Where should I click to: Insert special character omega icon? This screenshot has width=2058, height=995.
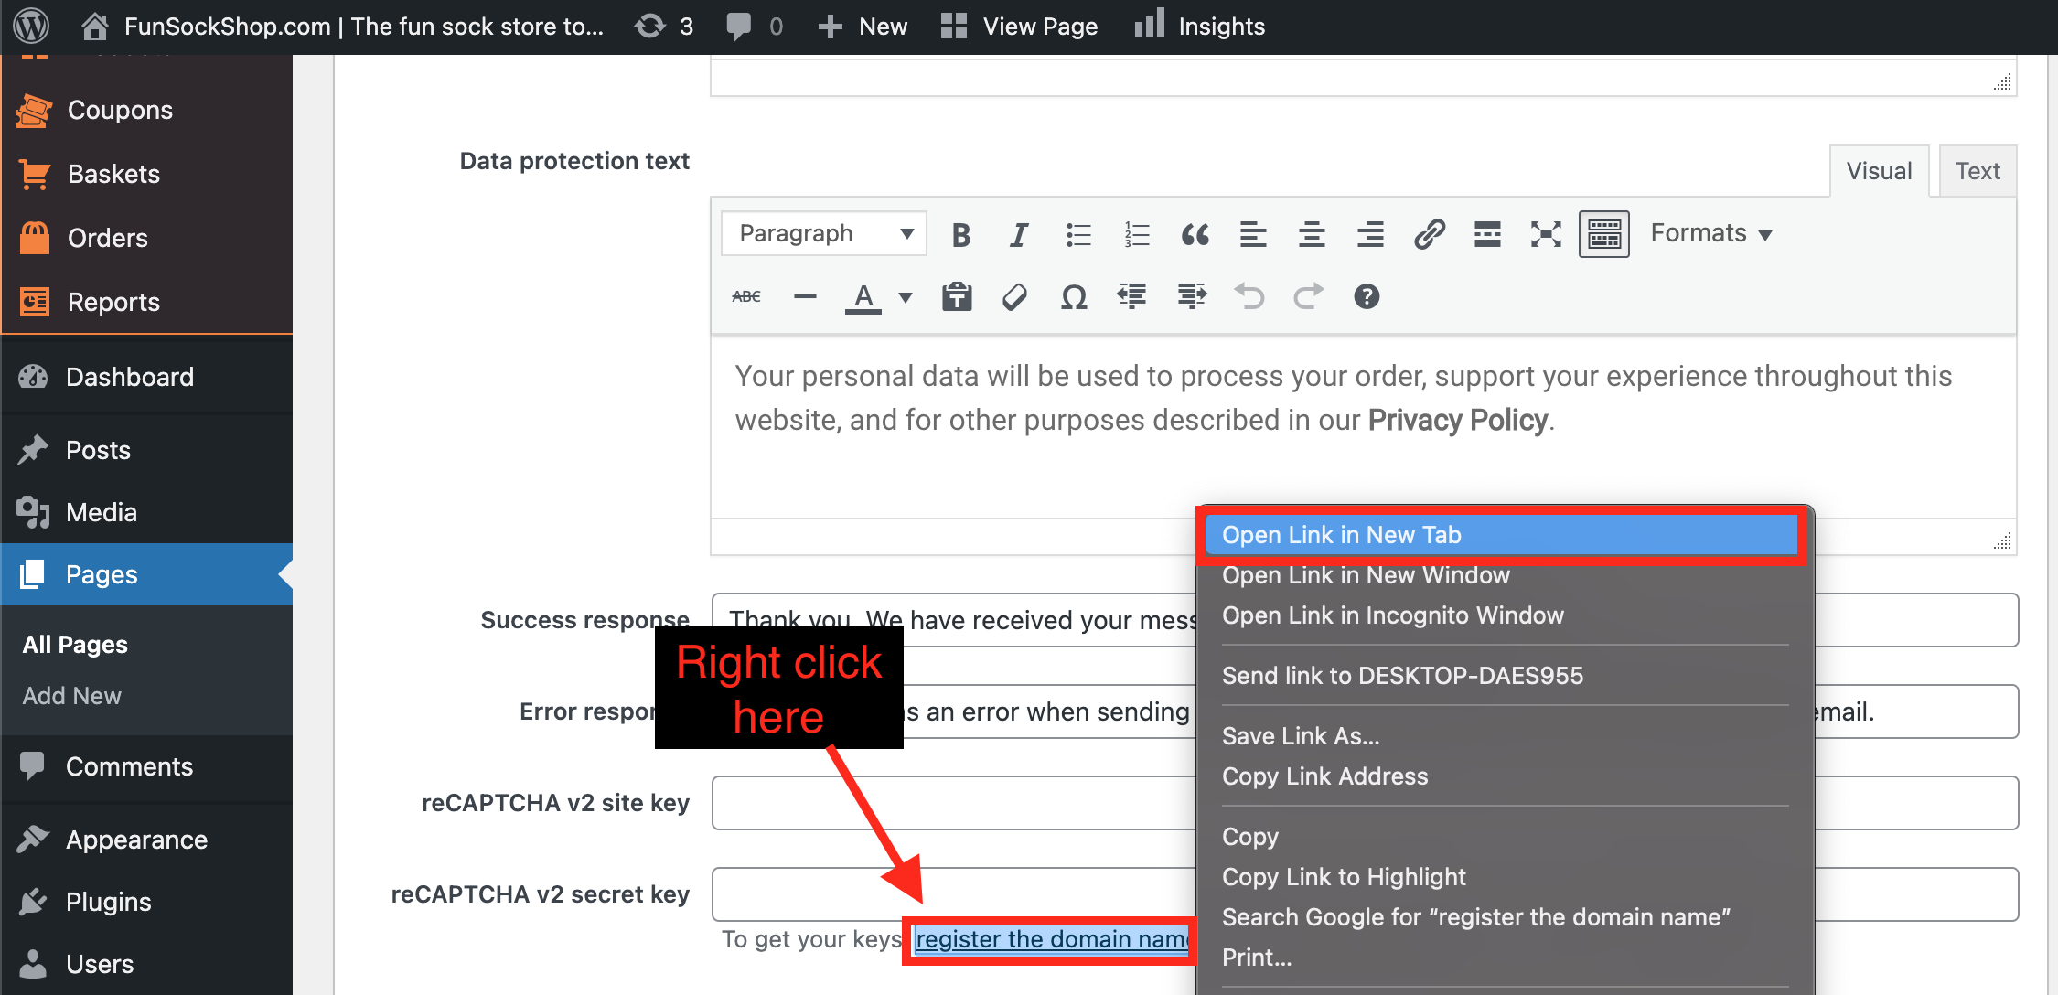click(1074, 296)
